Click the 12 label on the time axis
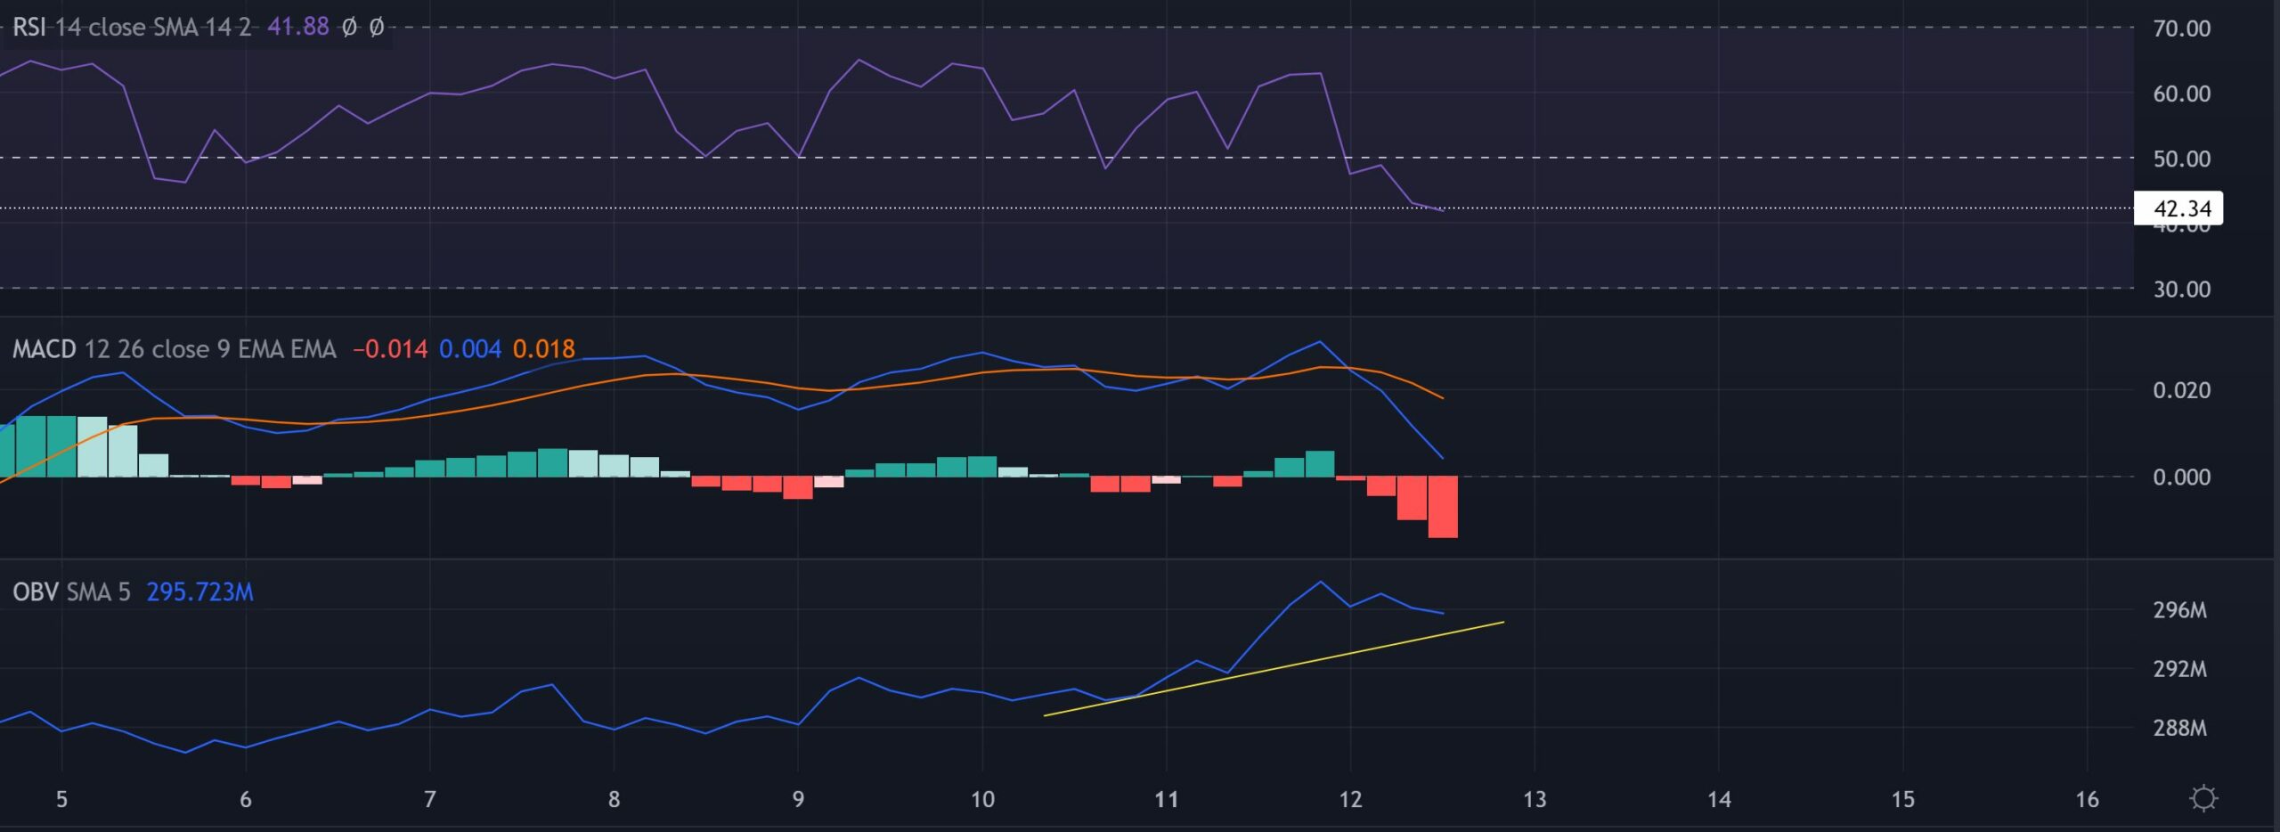 [x=1352, y=800]
